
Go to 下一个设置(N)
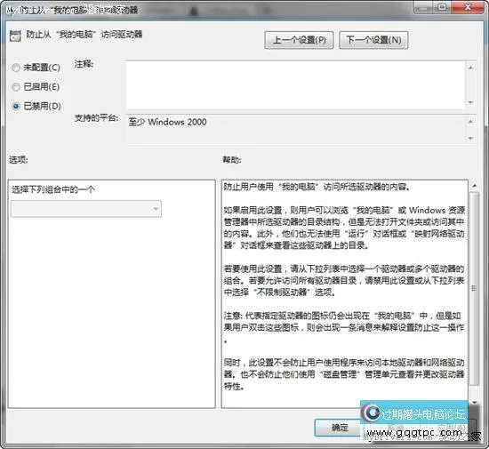pyautogui.click(x=373, y=40)
